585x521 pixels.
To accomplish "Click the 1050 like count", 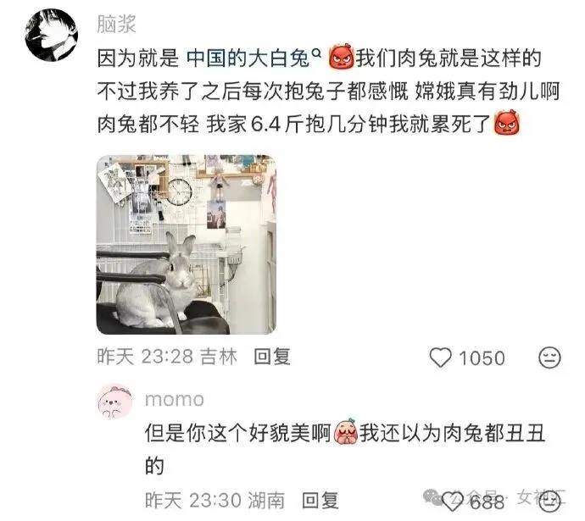I will tap(482, 358).
